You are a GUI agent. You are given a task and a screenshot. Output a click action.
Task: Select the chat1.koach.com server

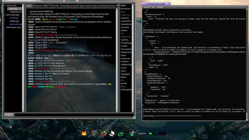(13, 27)
